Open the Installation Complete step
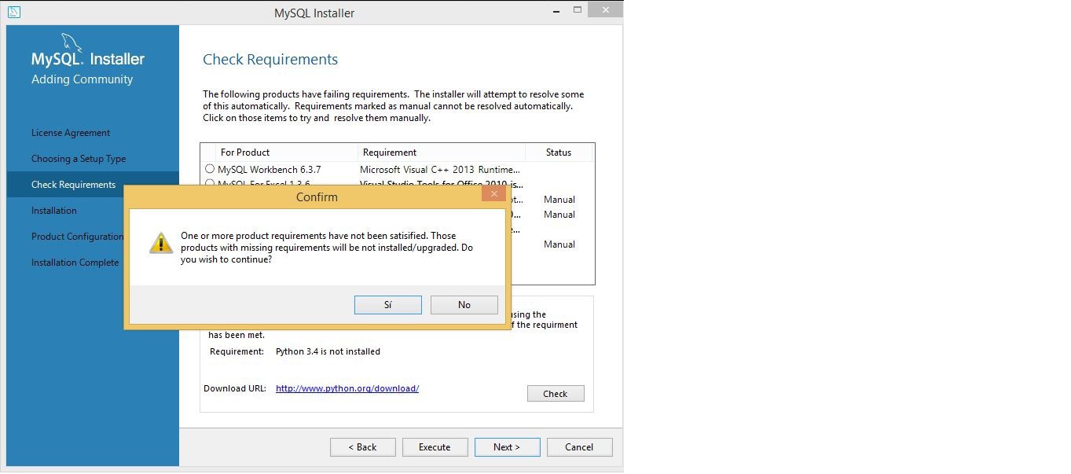Screen dimensions: 1071x474 75,263
